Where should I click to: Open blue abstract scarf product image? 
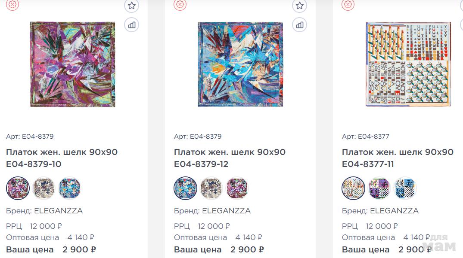pos(240,64)
